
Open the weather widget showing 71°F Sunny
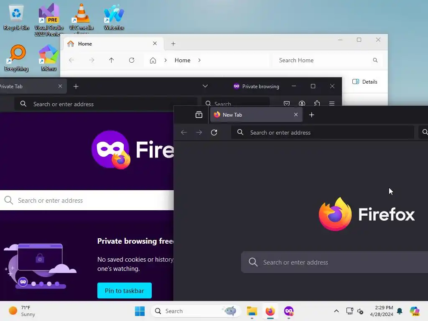click(22, 311)
